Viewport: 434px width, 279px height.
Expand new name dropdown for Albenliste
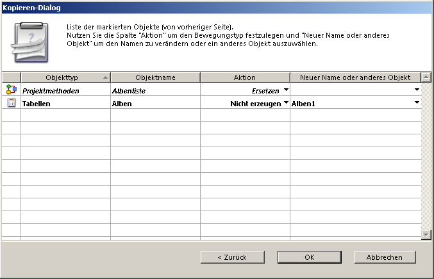[x=417, y=90]
